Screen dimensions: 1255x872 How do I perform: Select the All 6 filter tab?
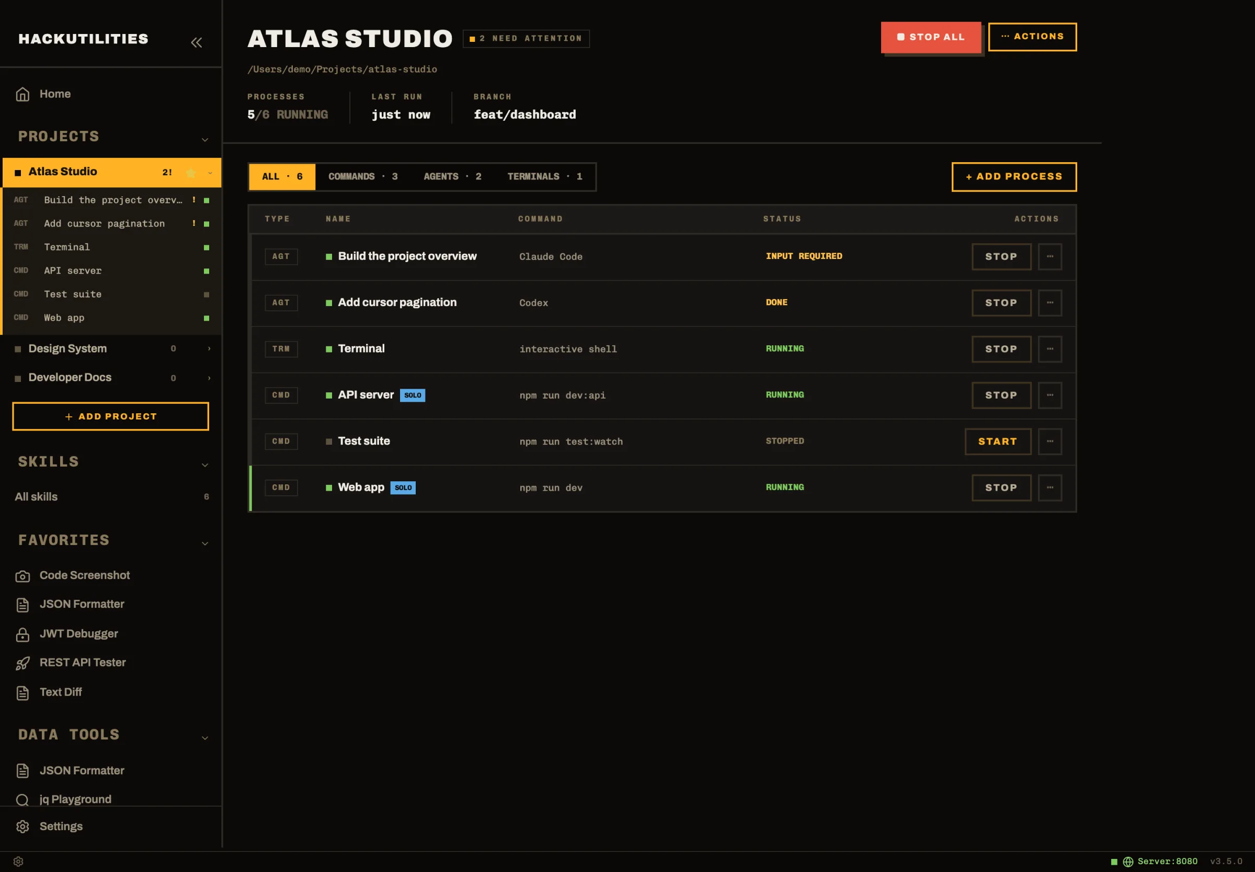click(x=282, y=176)
